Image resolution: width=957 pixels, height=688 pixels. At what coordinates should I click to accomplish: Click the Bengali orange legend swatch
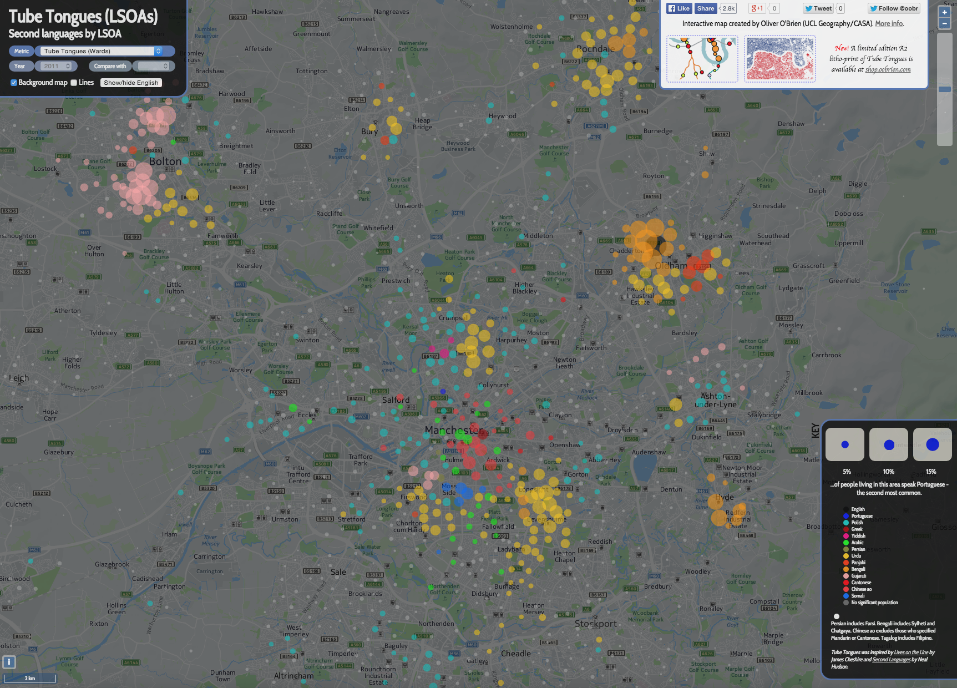coord(846,569)
